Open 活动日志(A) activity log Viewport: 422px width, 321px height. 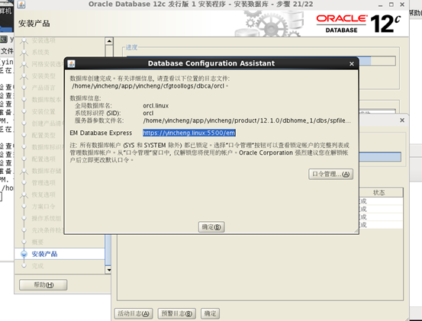point(134,313)
